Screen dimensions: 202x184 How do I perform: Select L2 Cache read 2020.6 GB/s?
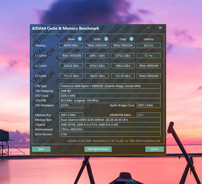tap(71, 66)
